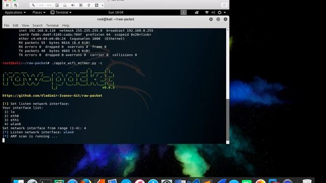This screenshot has height=183, width=326.
Task: Minimize the terminal window
Action: point(211,19)
